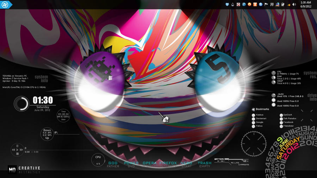Image resolution: width=317 pixels, height=178 pixels.
Task: Click the Bookmarks globe icon
Action: [253, 109]
